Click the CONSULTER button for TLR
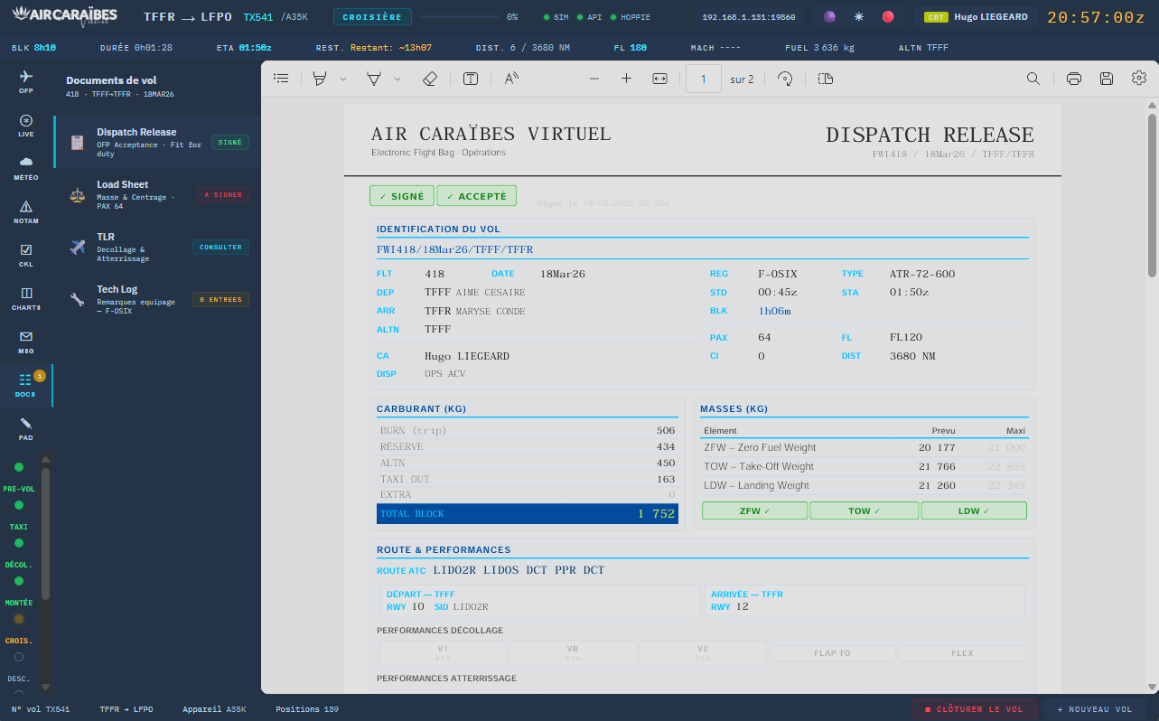1159x721 pixels. [x=220, y=247]
